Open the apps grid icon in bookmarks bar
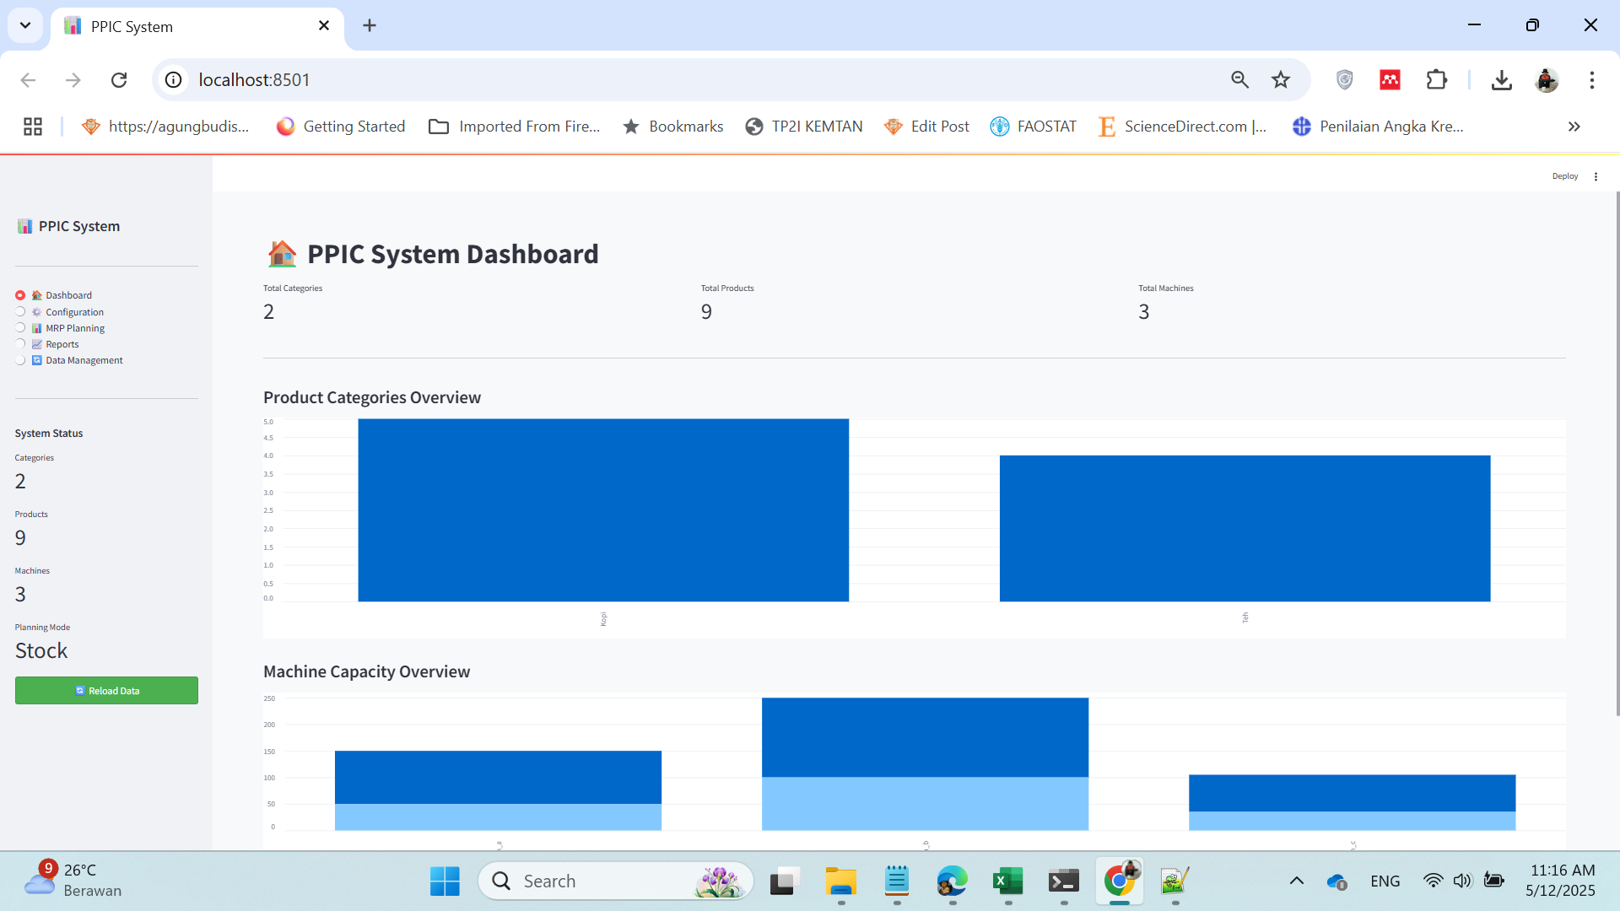 pos(33,127)
